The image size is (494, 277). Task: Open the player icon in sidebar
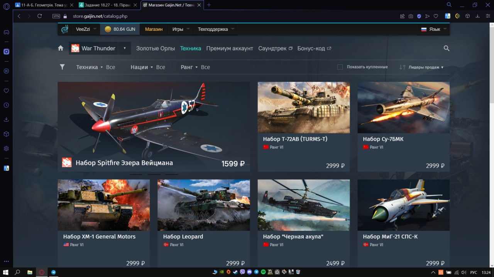pyautogui.click(x=6, y=71)
